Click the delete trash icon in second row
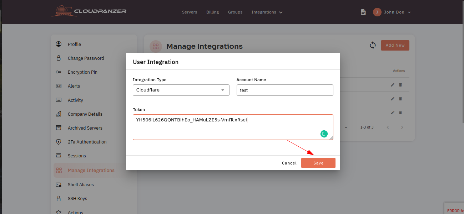Viewport: 464px width, 214px height. click(x=400, y=99)
